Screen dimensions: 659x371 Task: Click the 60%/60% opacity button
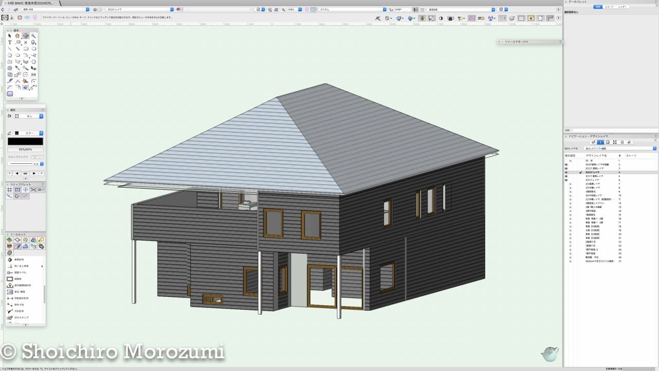click(x=26, y=149)
